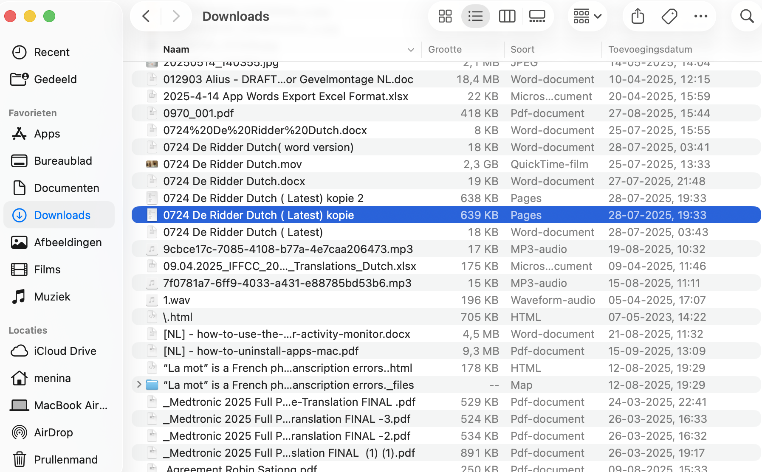762x472 pixels.
Task: Click the Soort column header
Action: click(x=522, y=49)
